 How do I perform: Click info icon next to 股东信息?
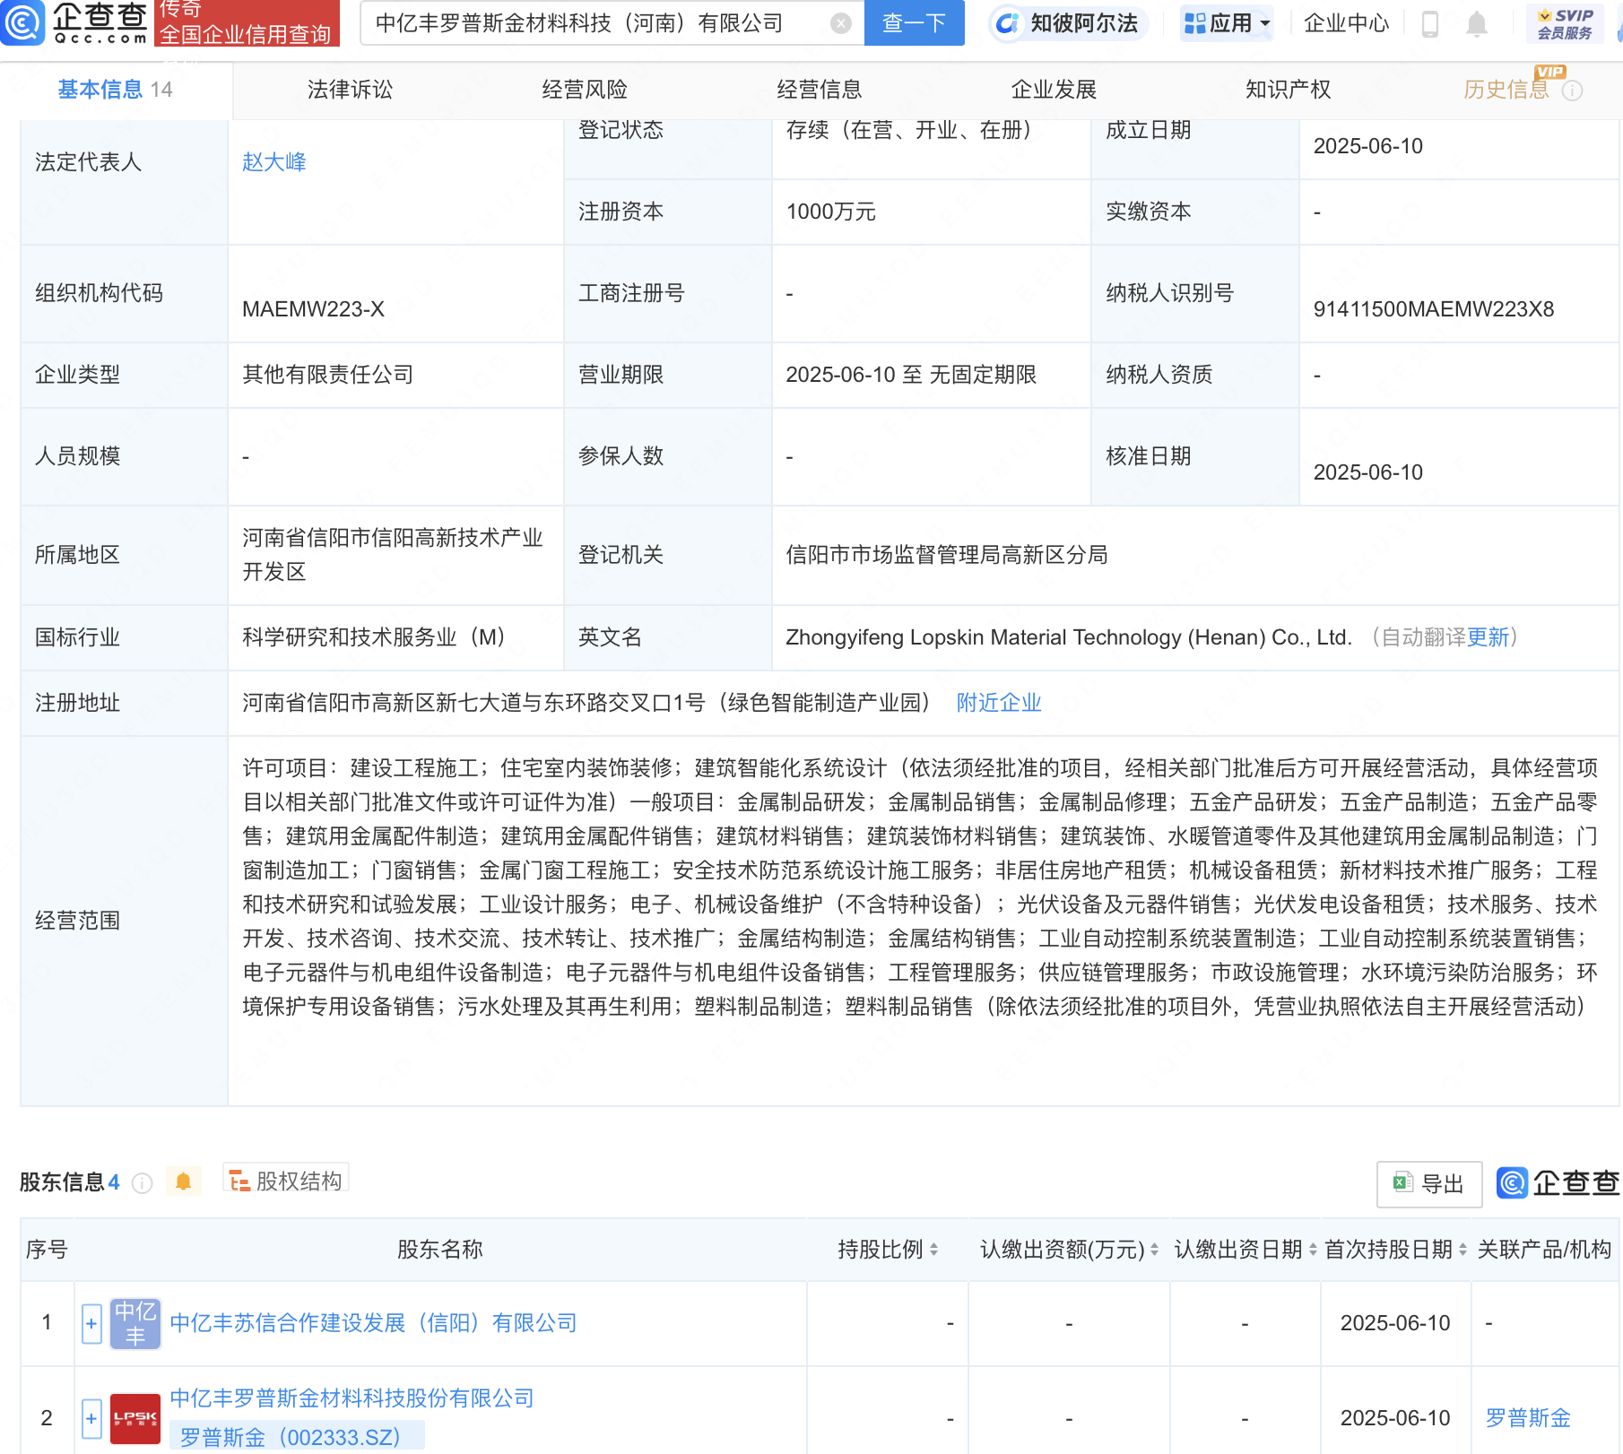pyautogui.click(x=142, y=1183)
